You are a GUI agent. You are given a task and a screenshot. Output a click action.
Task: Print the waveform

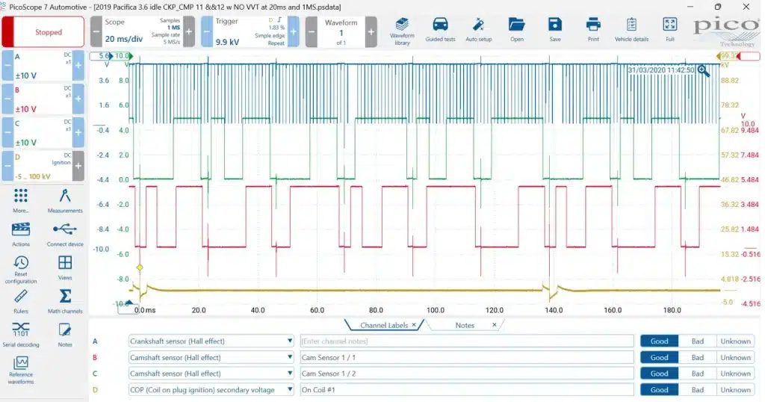pyautogui.click(x=593, y=30)
